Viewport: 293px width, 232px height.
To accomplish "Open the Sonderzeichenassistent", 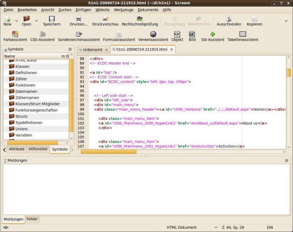I will tap(79, 37).
